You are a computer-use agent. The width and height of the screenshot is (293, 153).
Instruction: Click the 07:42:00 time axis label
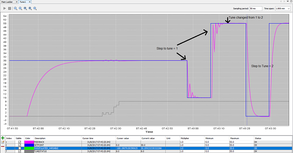coord(38,128)
